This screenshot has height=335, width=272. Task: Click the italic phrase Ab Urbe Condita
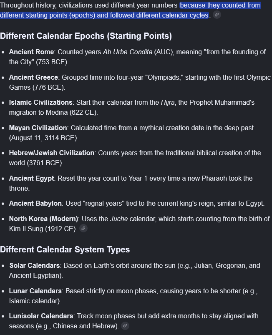tap(128, 52)
